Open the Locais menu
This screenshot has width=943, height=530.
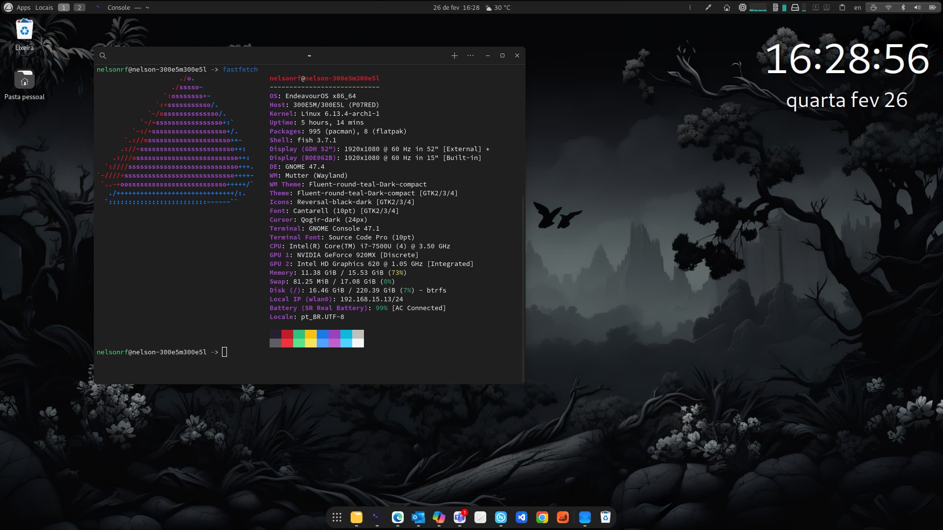coord(44,7)
